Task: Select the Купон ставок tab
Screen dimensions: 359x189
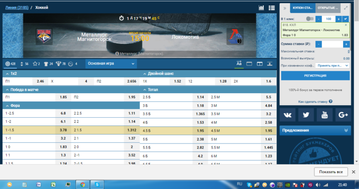Action: point(303,8)
